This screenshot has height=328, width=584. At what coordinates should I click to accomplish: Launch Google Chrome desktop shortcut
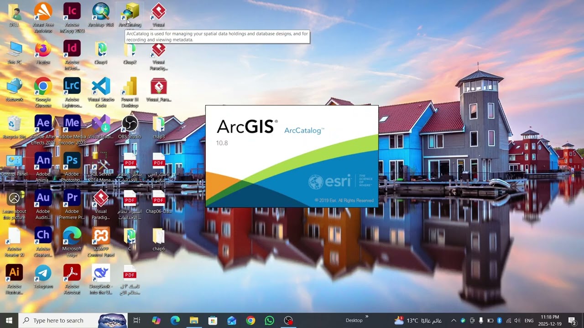click(43, 92)
